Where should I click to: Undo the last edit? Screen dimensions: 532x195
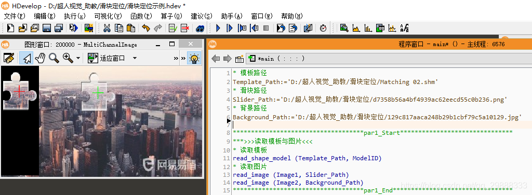(x=146, y=28)
